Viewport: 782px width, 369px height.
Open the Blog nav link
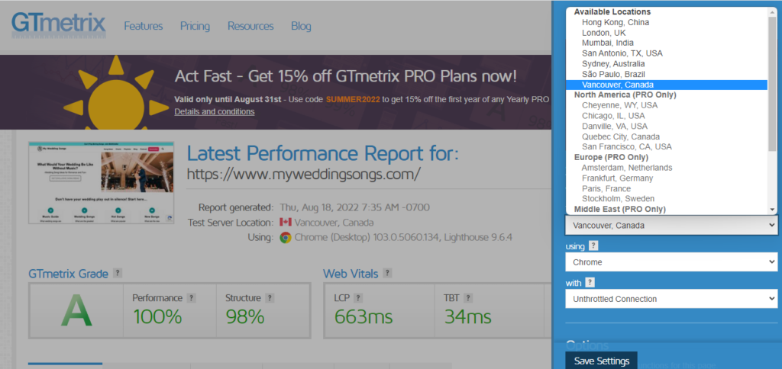pos(301,26)
